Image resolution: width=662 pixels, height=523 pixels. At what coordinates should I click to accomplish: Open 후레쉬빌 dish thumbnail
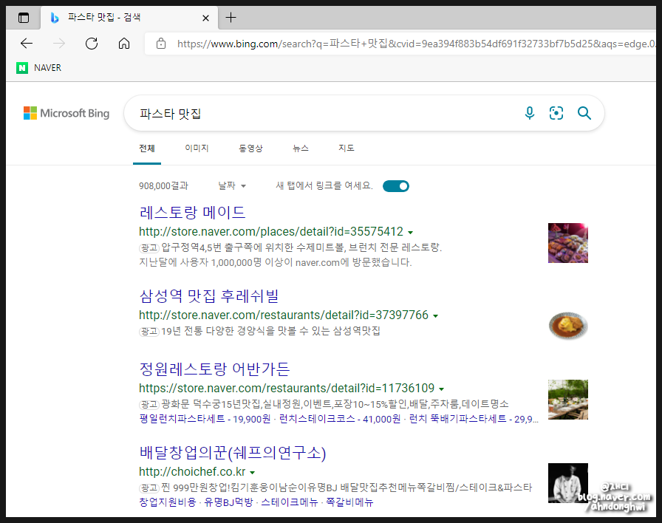tap(568, 326)
